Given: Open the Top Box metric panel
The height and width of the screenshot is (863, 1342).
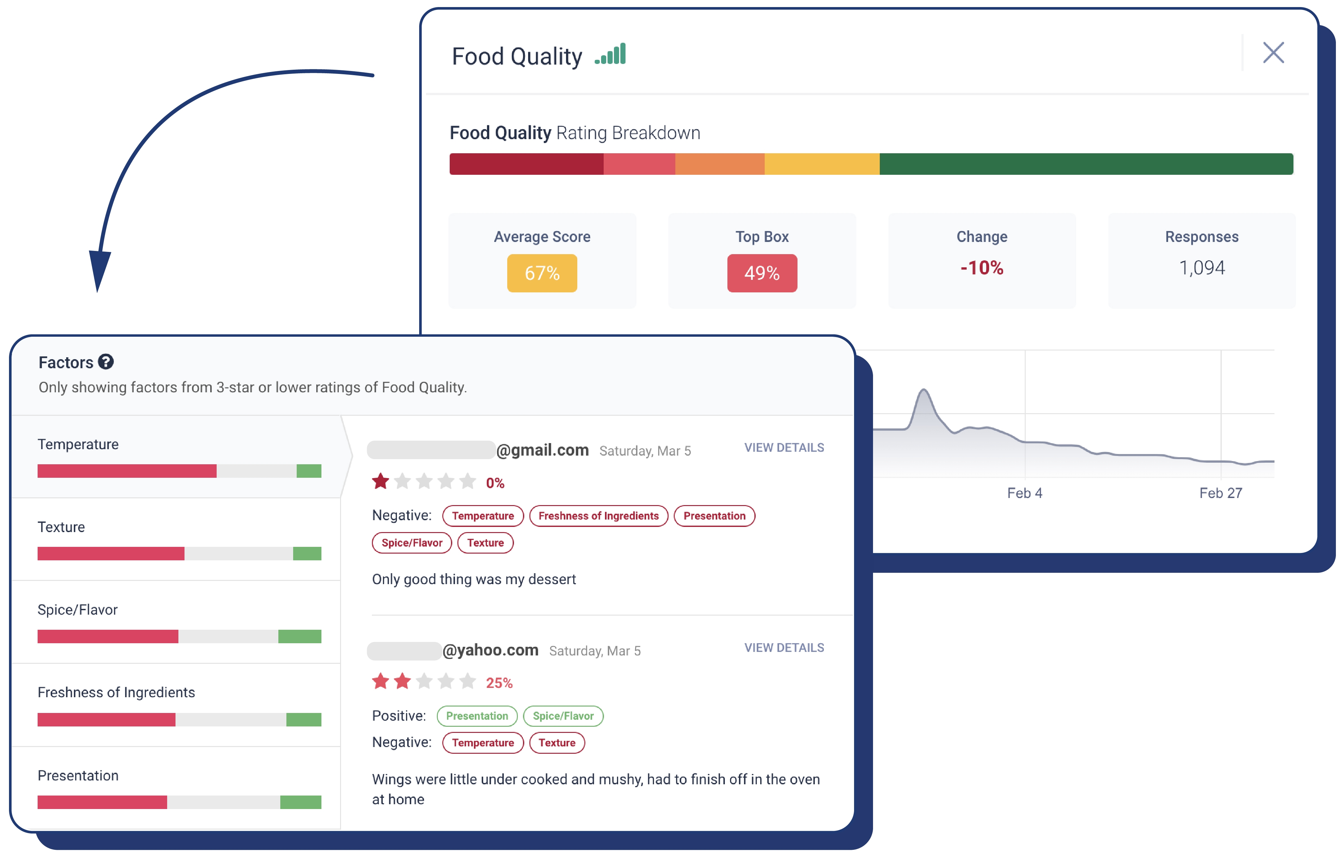Looking at the screenshot, I should [x=761, y=261].
